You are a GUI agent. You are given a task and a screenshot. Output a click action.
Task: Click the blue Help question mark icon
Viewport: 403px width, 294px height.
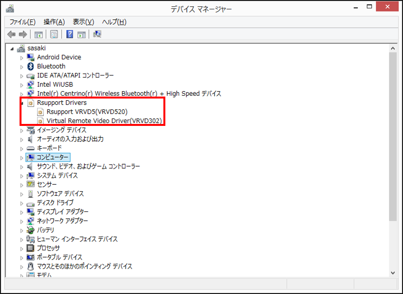pyautogui.click(x=70, y=34)
